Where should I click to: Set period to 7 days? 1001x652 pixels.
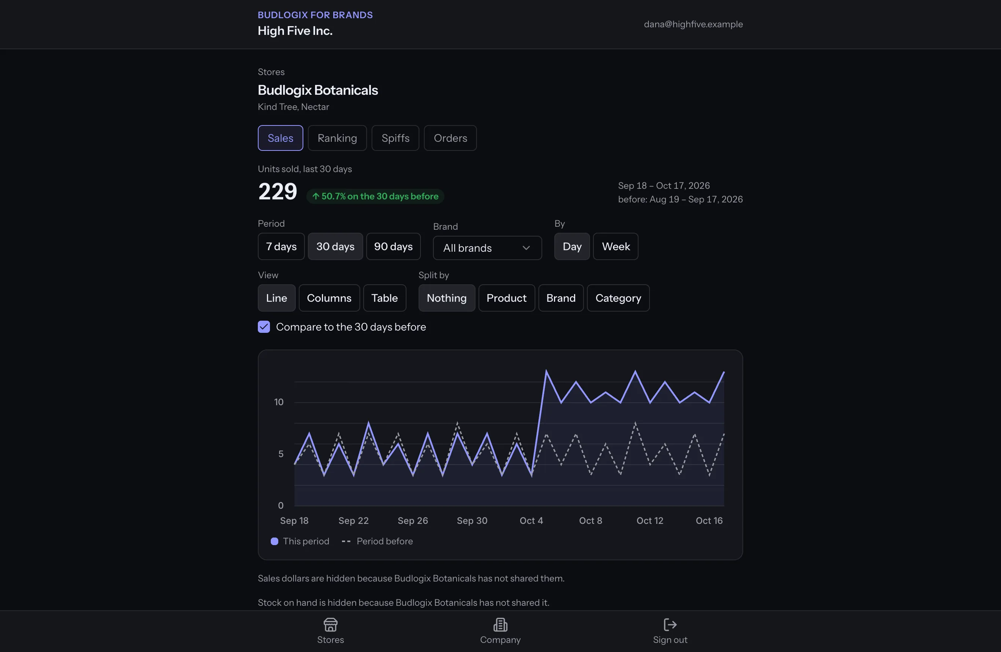tap(281, 246)
